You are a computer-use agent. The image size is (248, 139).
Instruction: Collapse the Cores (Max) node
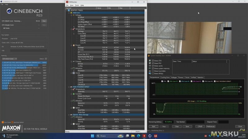tap(74, 34)
